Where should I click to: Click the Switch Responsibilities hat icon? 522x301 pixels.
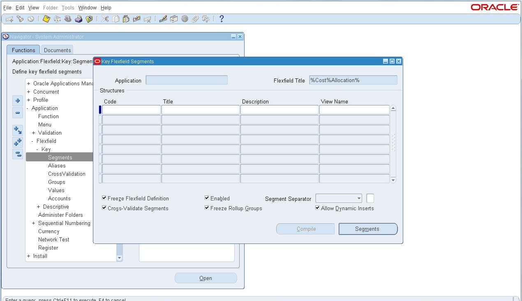[68, 19]
